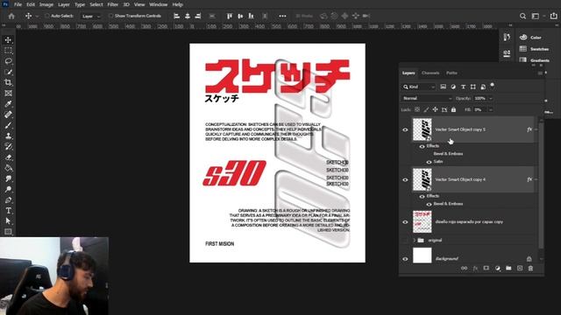This screenshot has width=561, height=315.
Task: Switch to the Paths tab
Action: point(451,73)
